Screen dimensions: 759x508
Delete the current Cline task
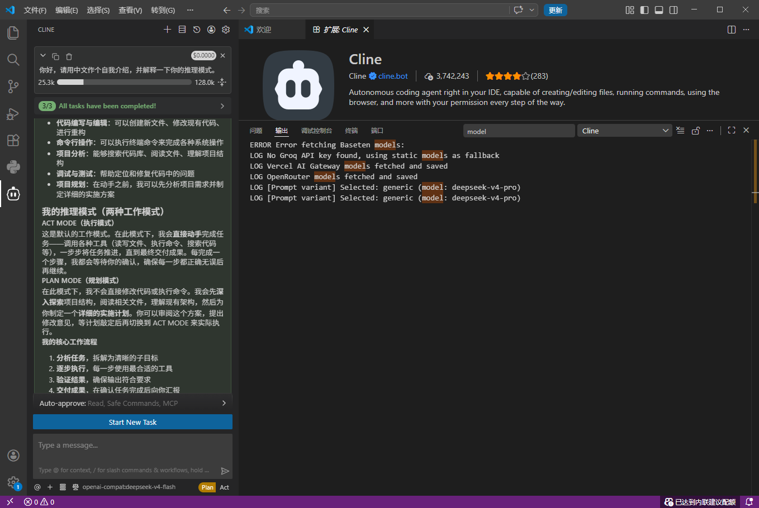pyautogui.click(x=69, y=56)
